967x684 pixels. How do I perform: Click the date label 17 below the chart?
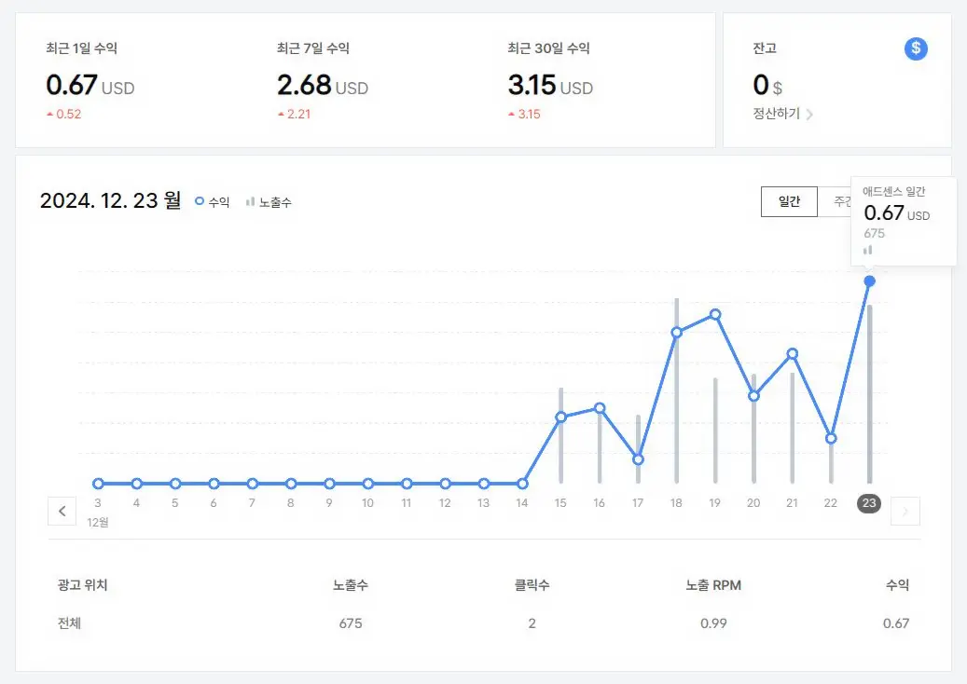637,502
